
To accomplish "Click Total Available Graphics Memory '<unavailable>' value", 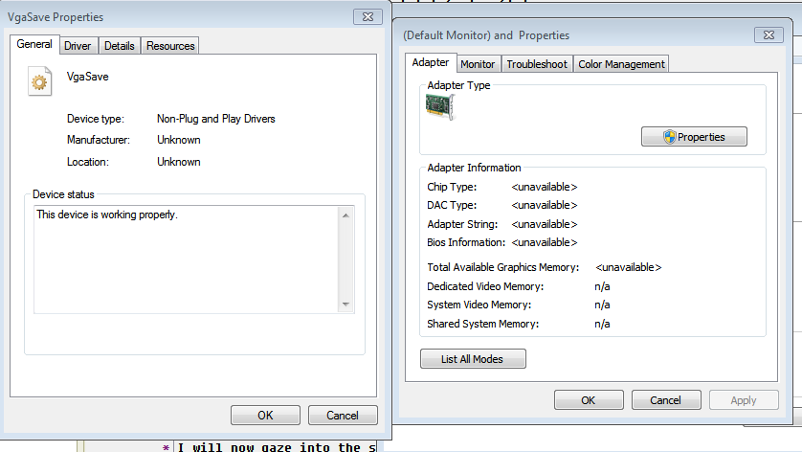I will (629, 267).
